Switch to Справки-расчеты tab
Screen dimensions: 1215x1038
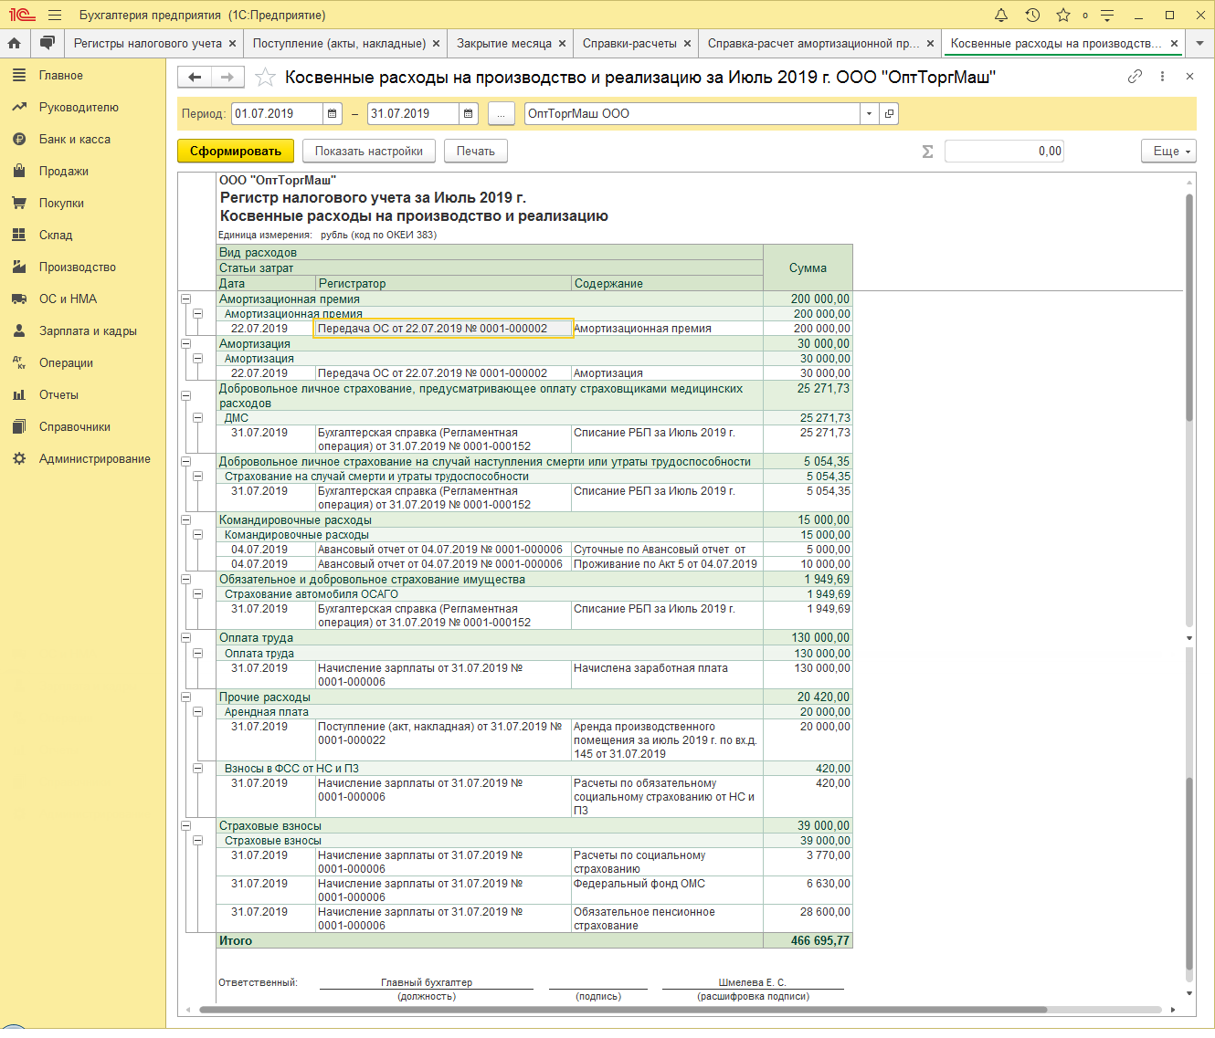629,43
